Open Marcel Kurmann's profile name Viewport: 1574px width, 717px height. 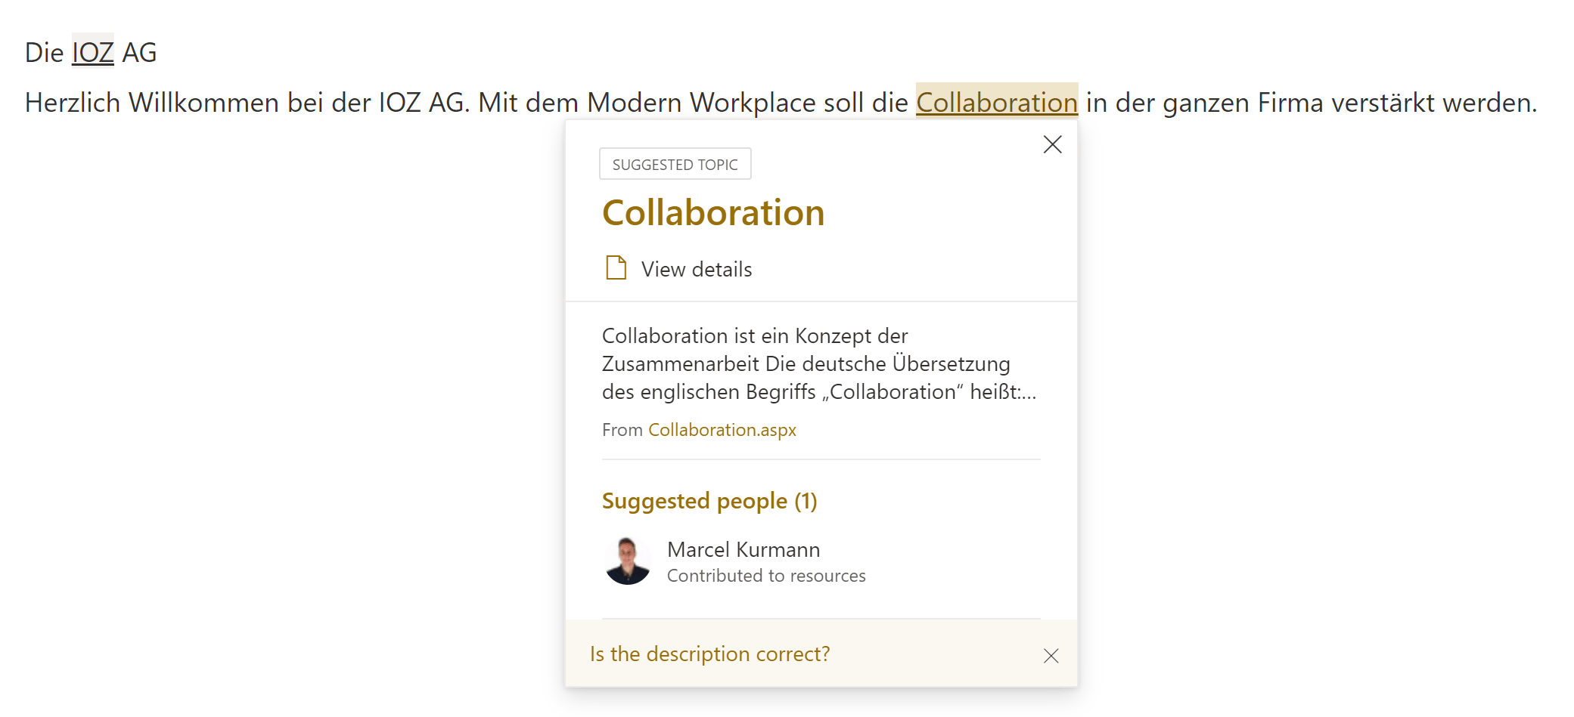tap(743, 549)
